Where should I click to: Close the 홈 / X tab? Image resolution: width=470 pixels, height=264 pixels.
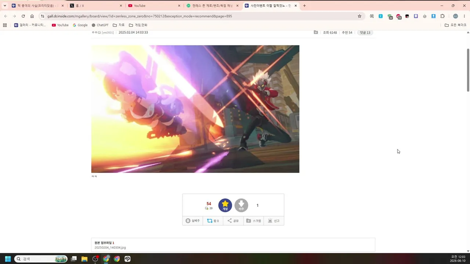[x=121, y=6]
